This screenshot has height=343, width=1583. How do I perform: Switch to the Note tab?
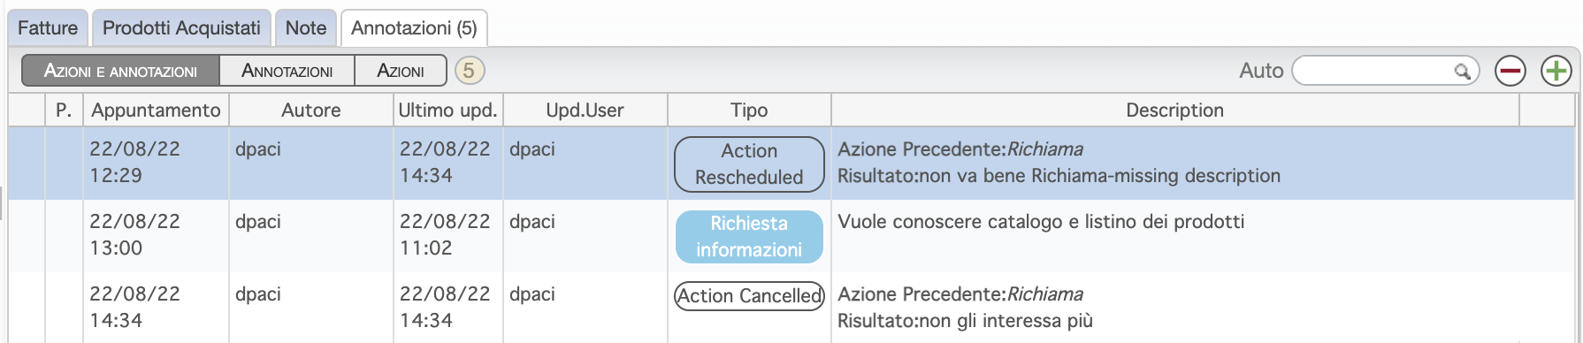(306, 27)
